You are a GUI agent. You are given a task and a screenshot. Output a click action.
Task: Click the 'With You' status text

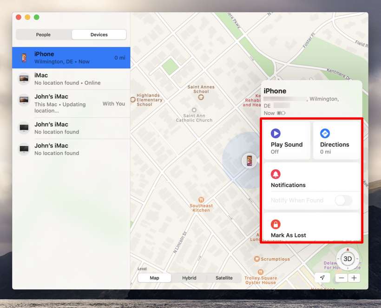(x=114, y=104)
